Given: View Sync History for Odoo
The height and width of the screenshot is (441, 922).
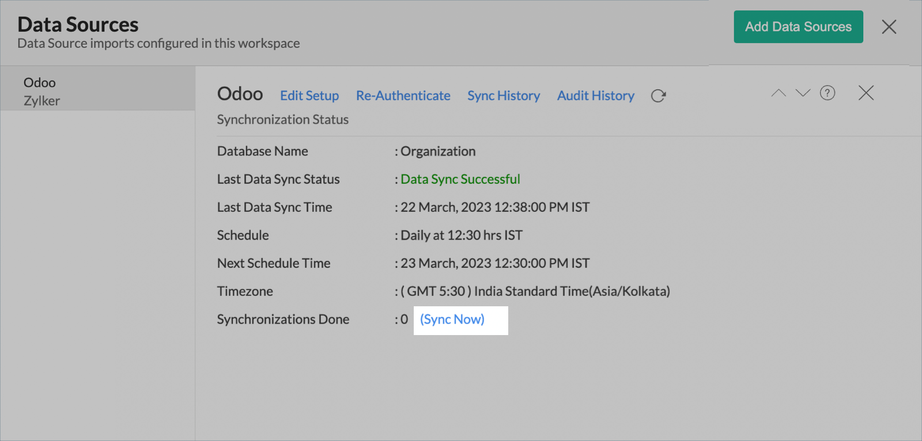Looking at the screenshot, I should click(x=504, y=96).
